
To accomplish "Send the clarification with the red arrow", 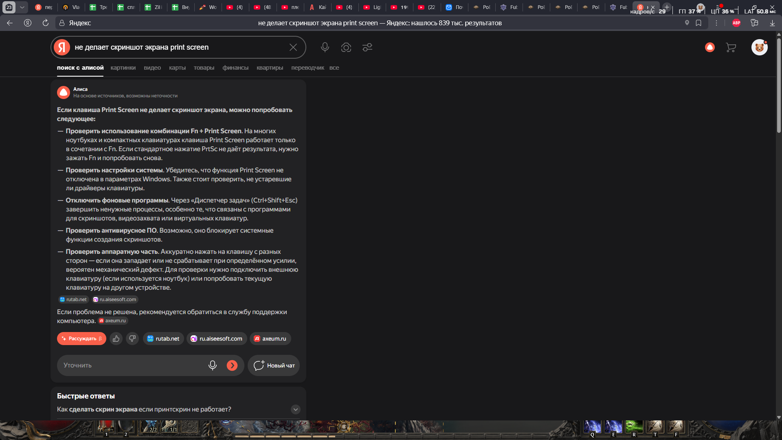I will point(232,365).
